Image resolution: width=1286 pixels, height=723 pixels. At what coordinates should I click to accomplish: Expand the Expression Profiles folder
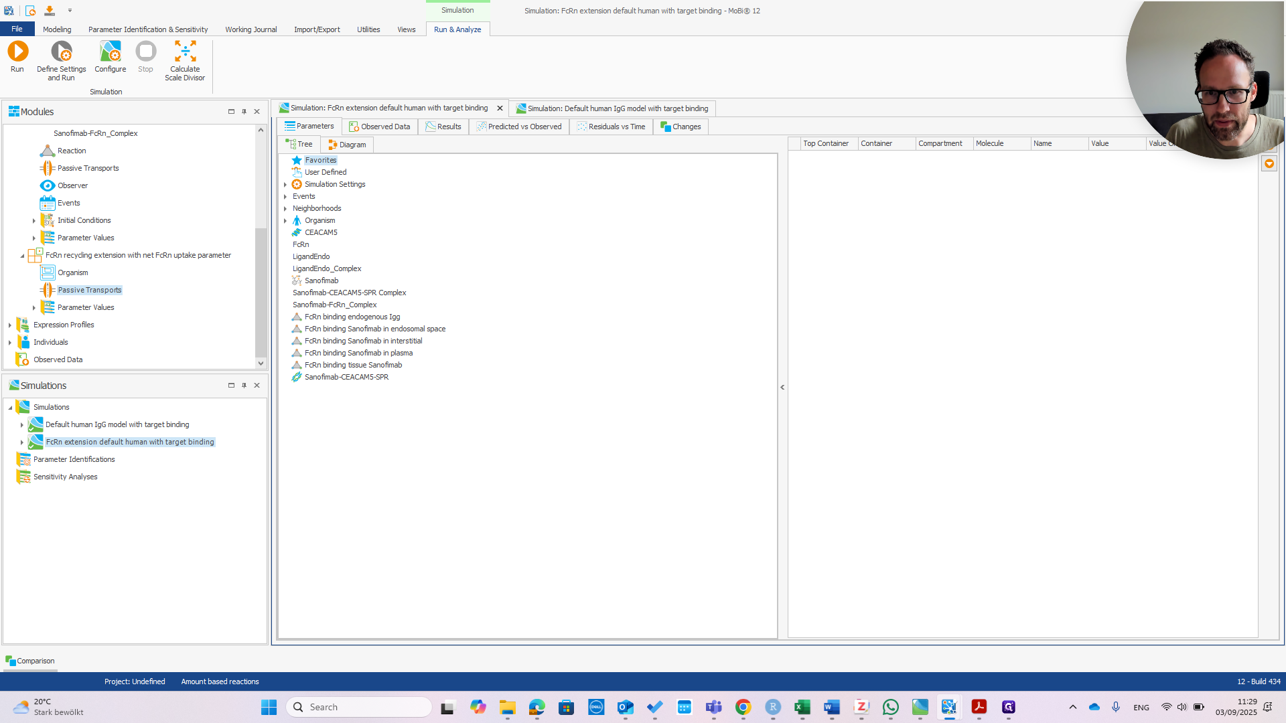(x=10, y=325)
